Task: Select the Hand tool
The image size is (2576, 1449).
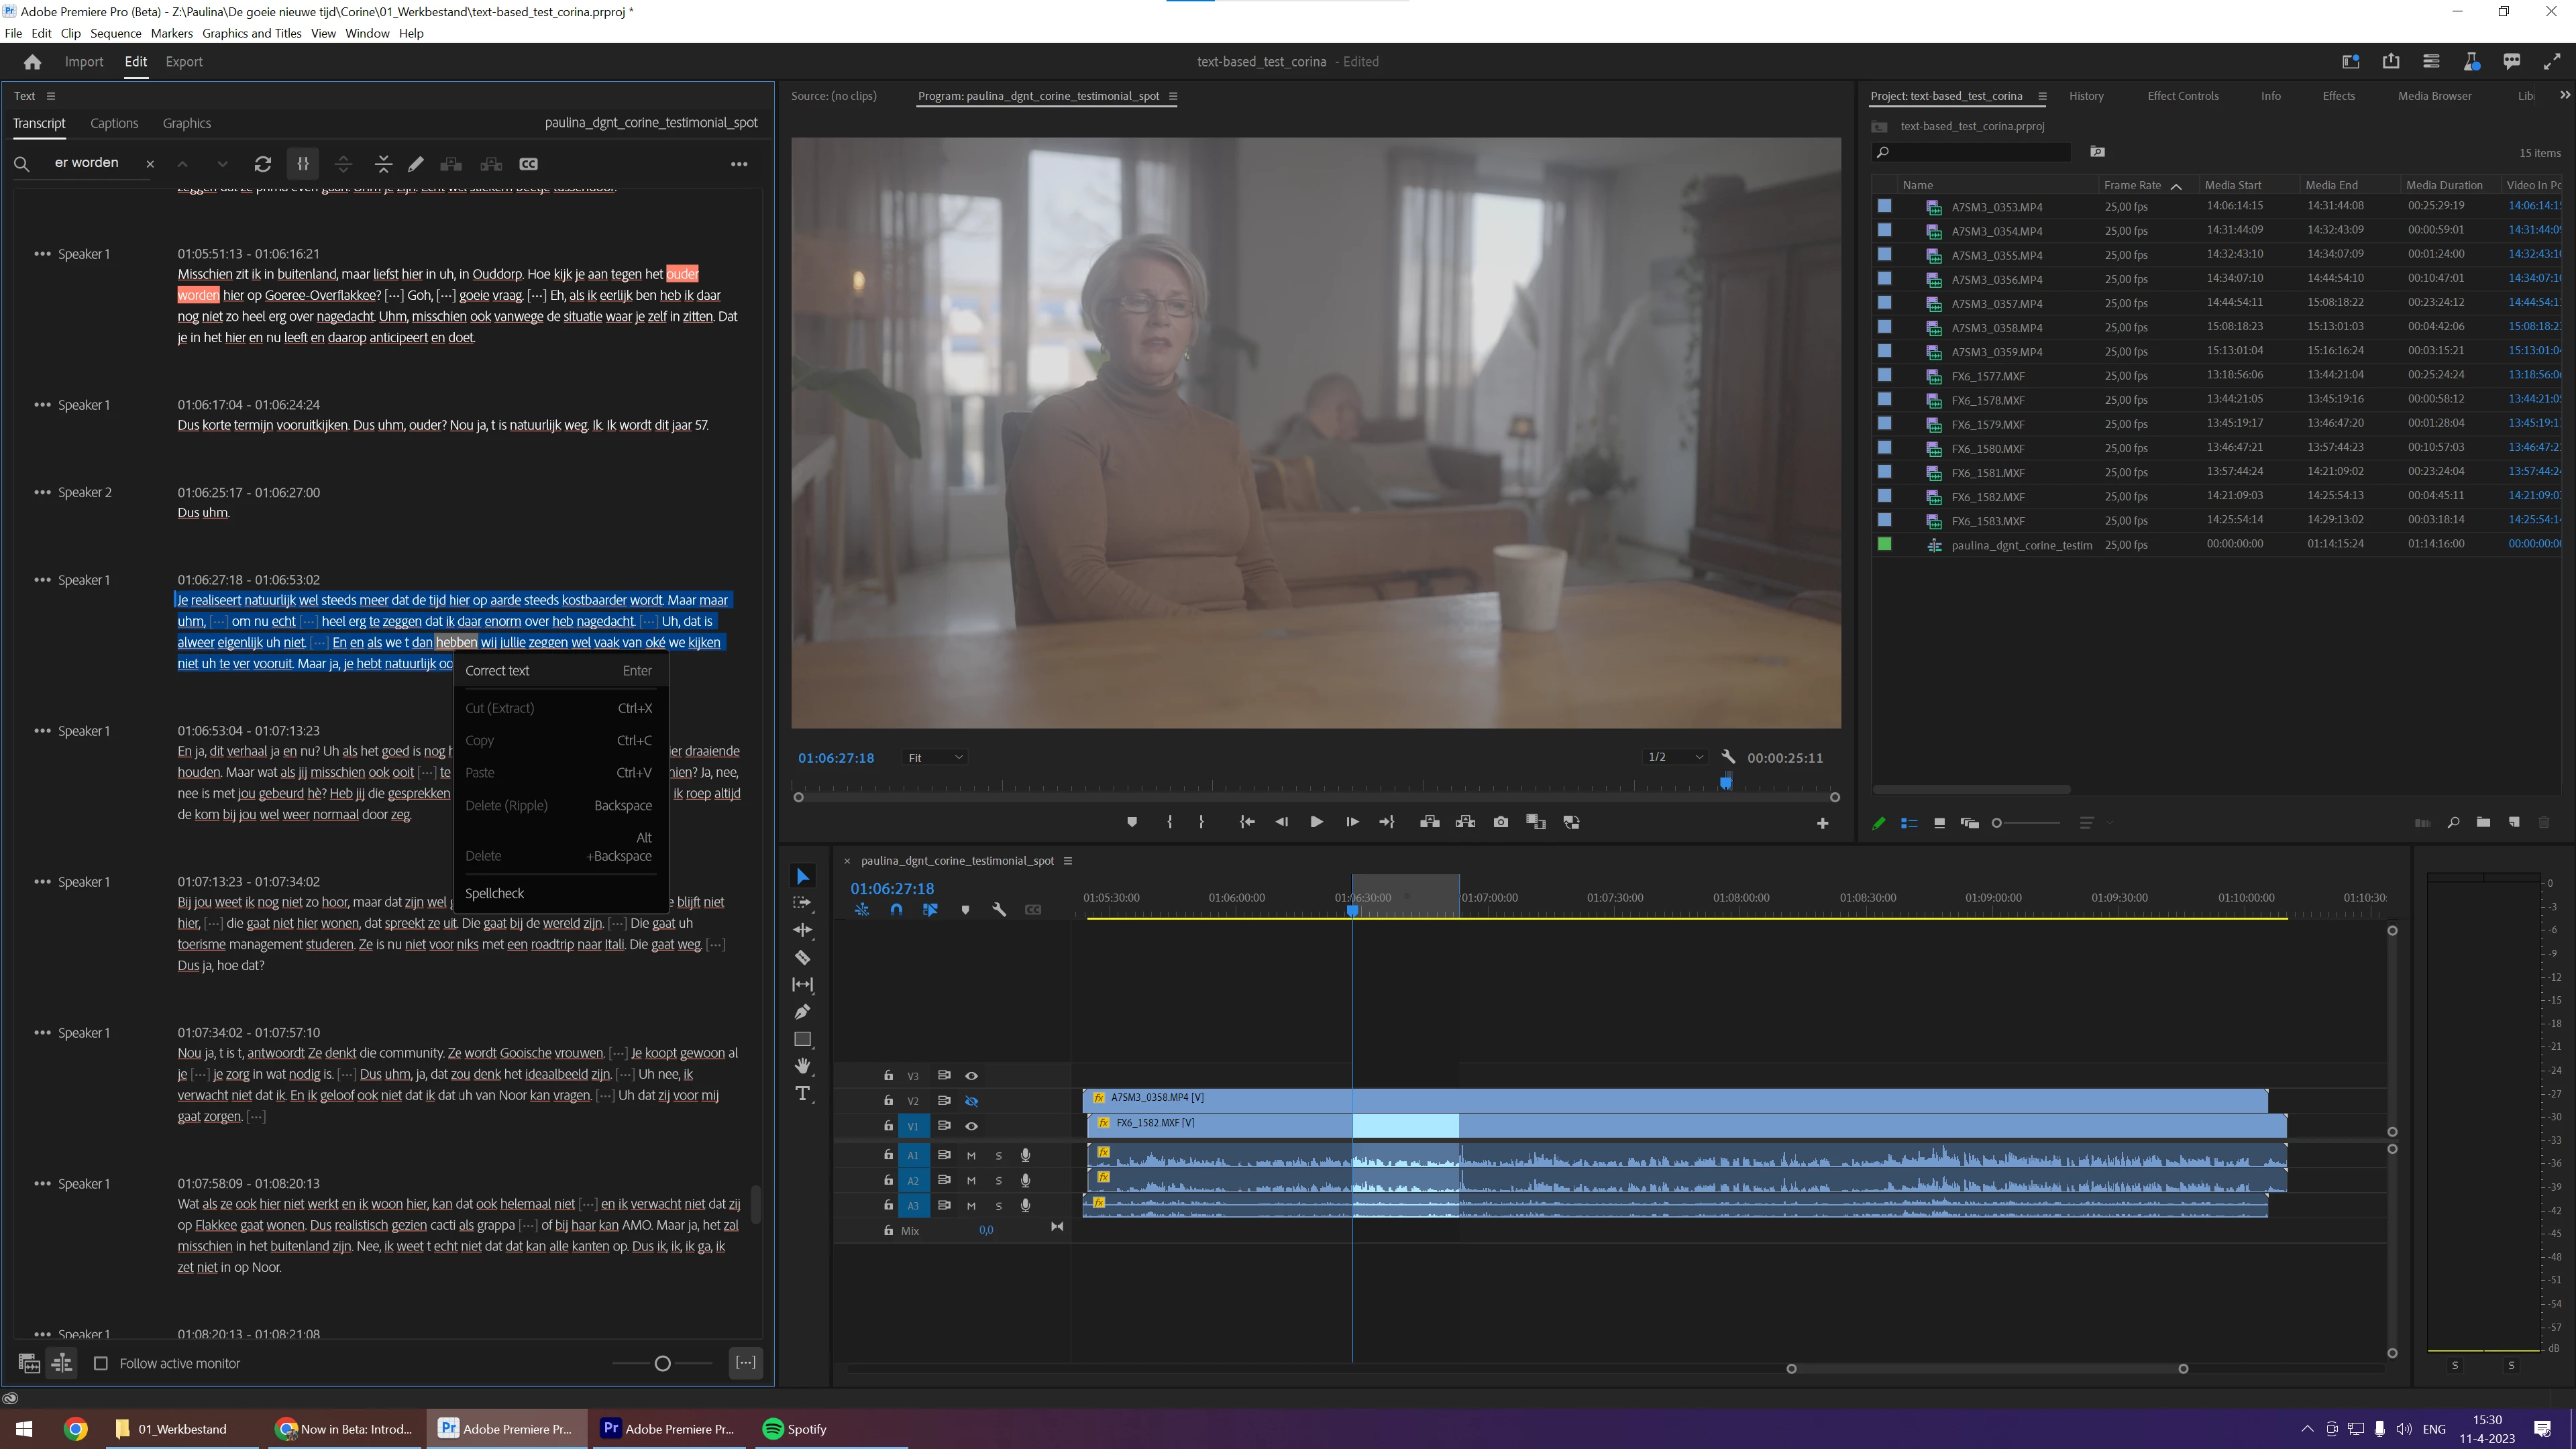Action: click(802, 1066)
